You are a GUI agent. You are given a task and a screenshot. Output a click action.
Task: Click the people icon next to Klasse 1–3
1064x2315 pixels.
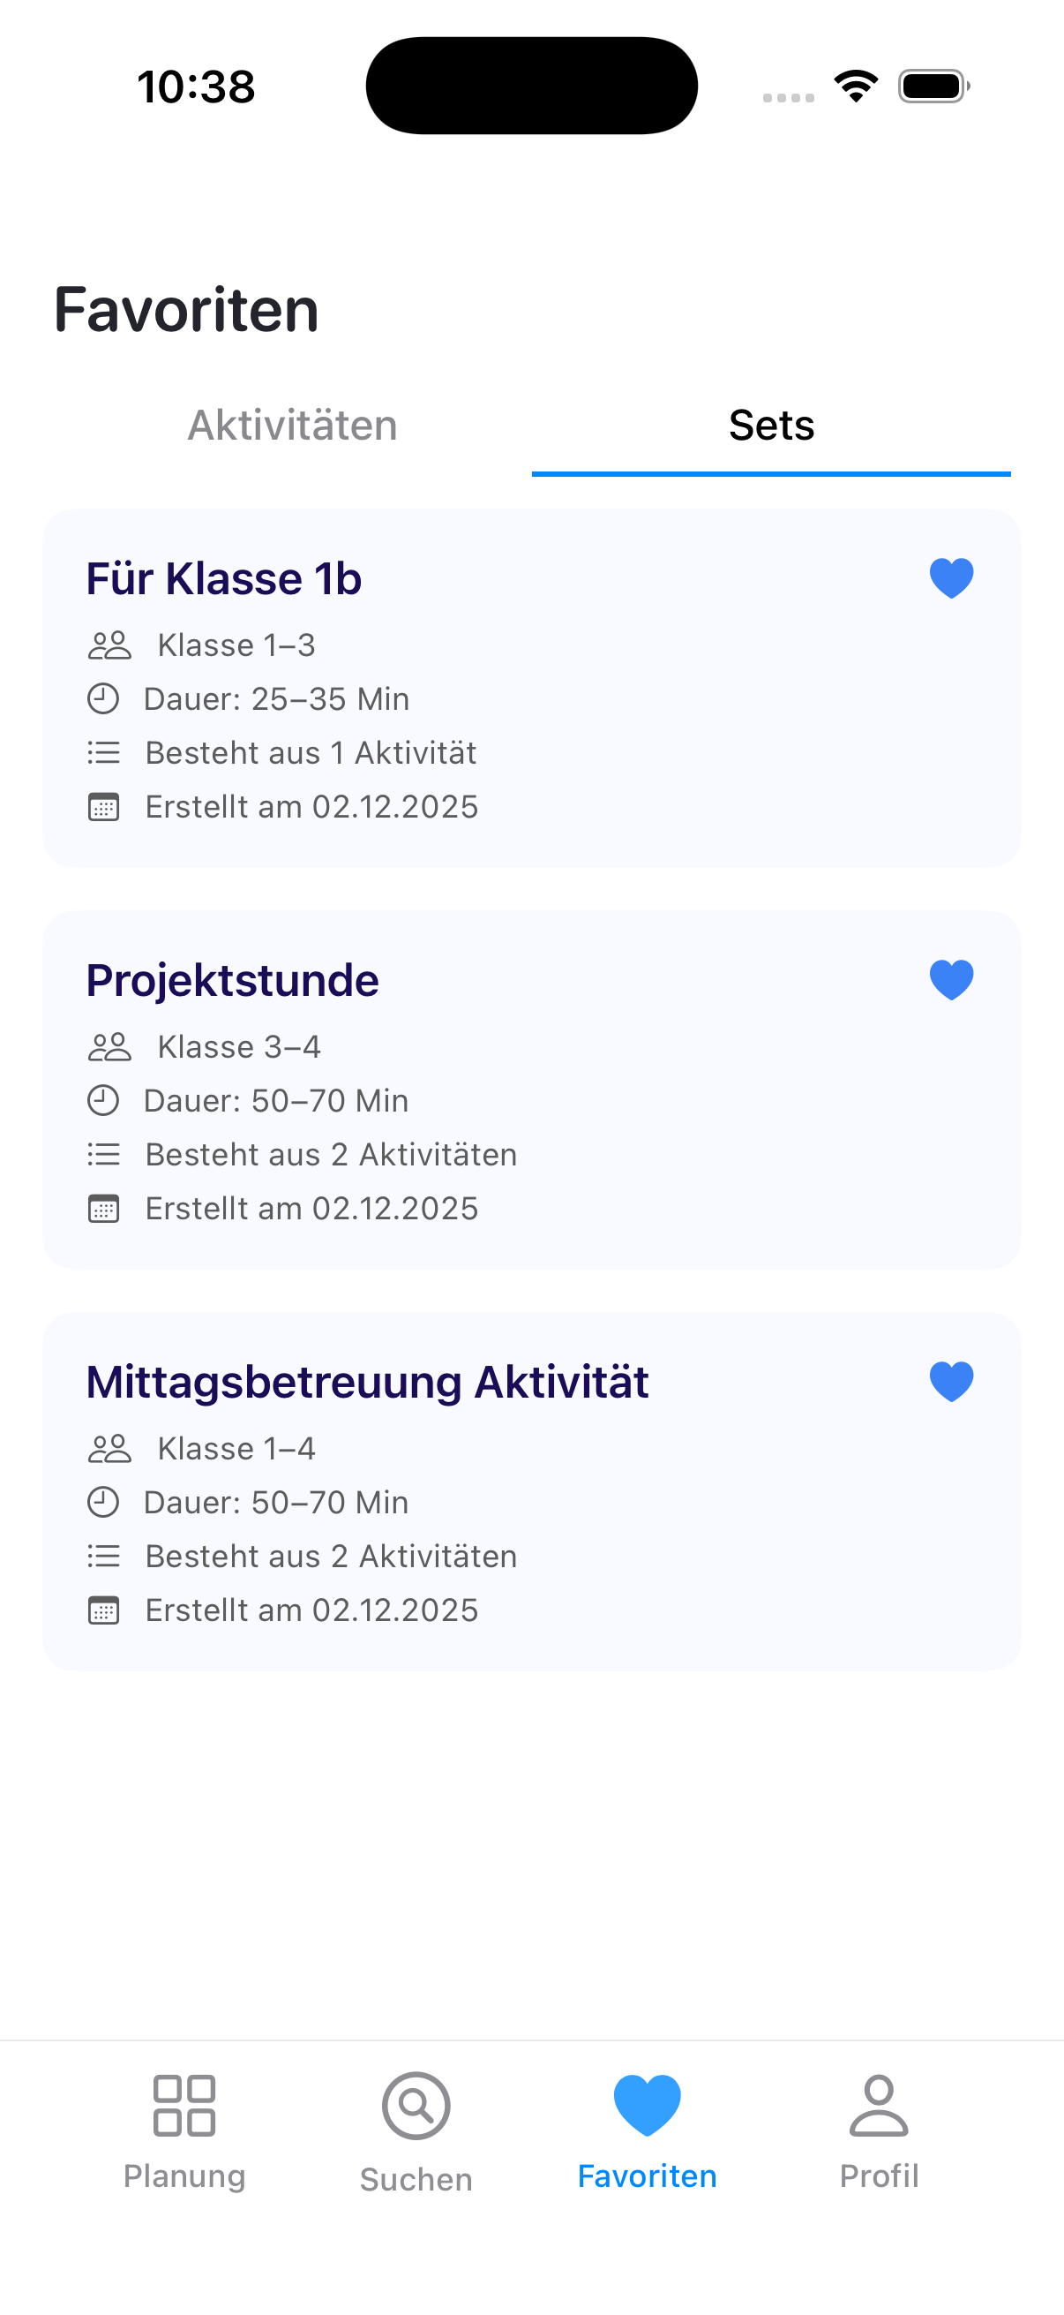[109, 645]
